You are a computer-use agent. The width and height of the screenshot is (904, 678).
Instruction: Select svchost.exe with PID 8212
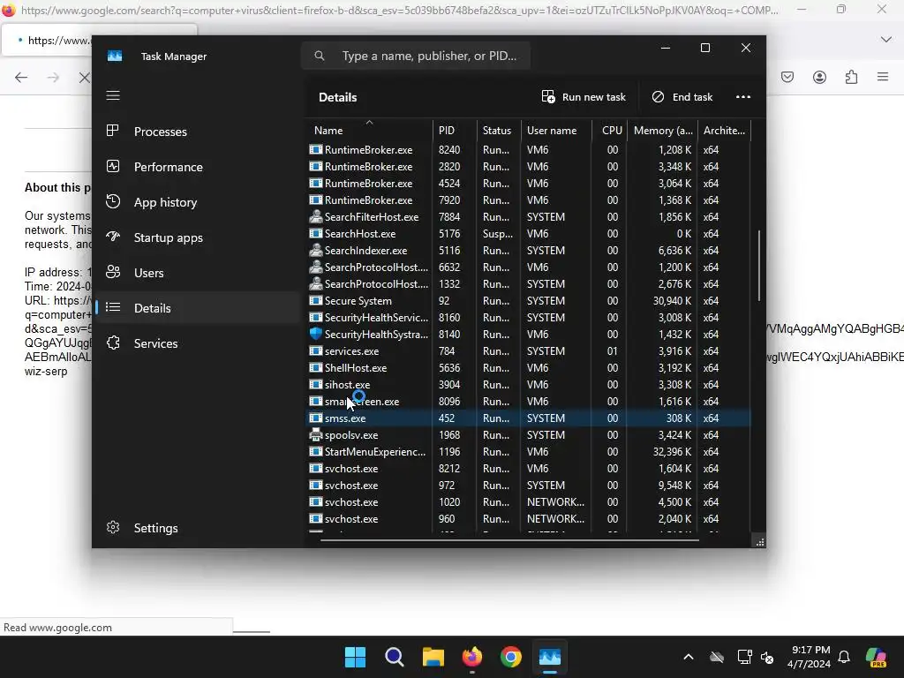click(x=528, y=468)
